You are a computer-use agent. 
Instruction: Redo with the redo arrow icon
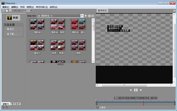19,11
